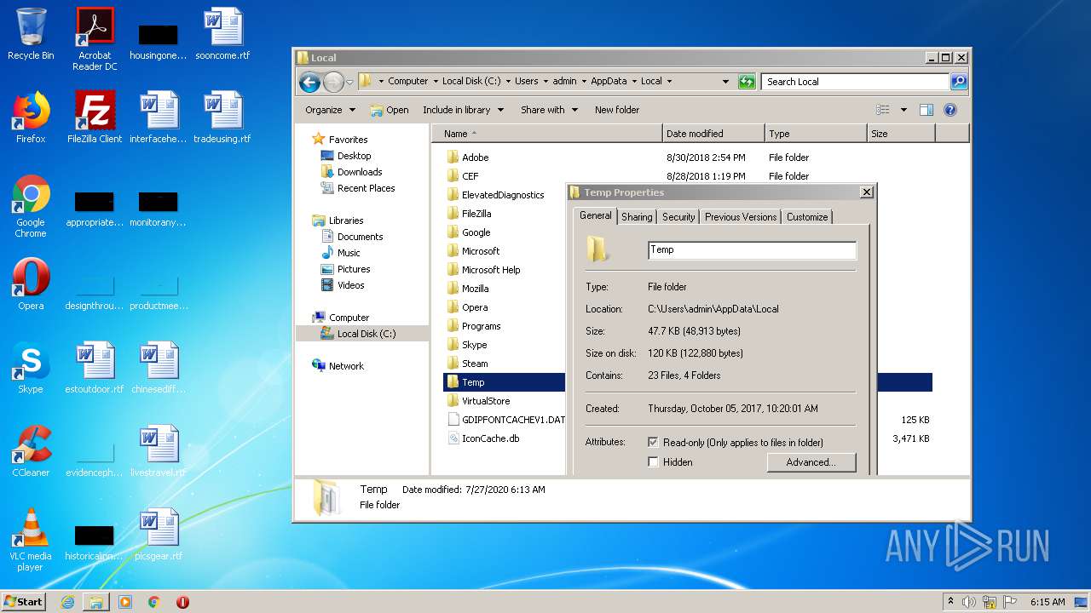Screen dimensions: 1091x613
Task: Open the Previous Versions tab
Action: point(741,217)
